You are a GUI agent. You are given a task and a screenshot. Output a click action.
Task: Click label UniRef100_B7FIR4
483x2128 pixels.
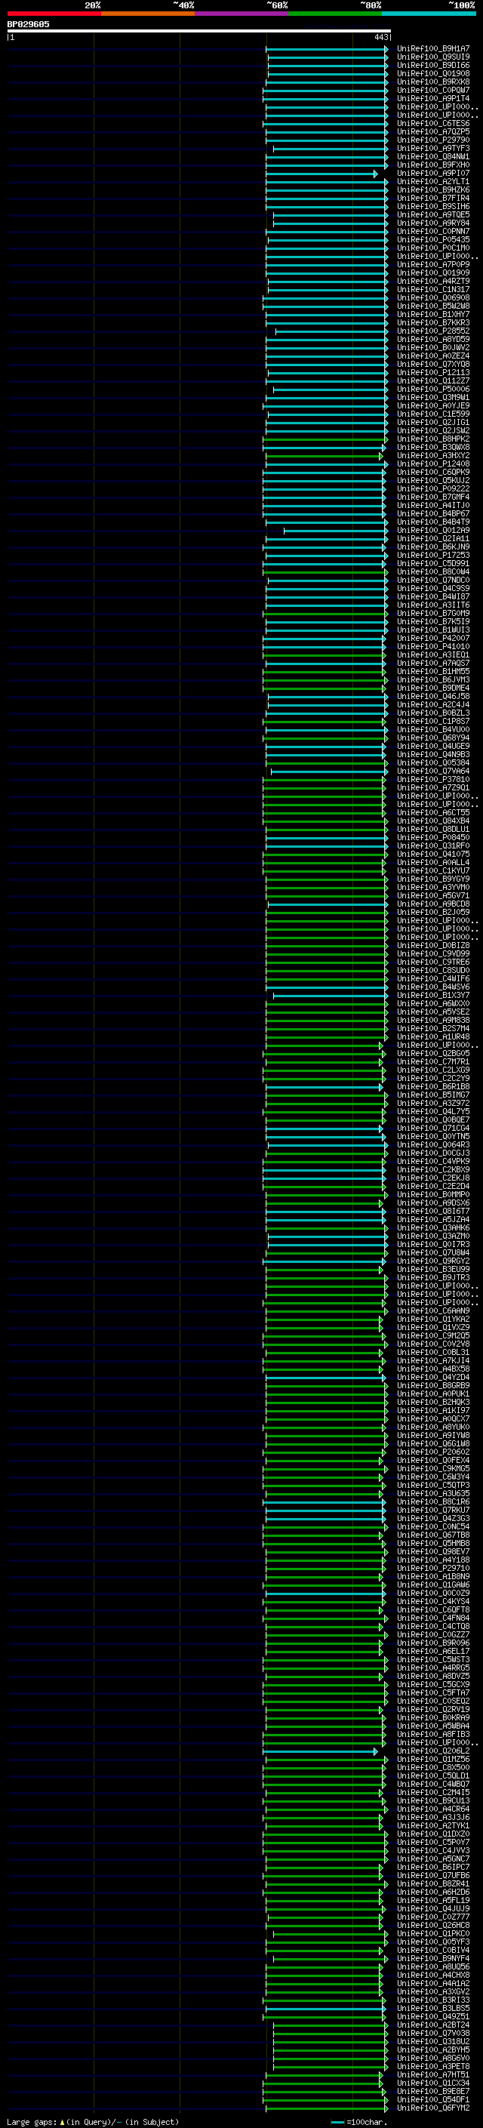point(433,199)
